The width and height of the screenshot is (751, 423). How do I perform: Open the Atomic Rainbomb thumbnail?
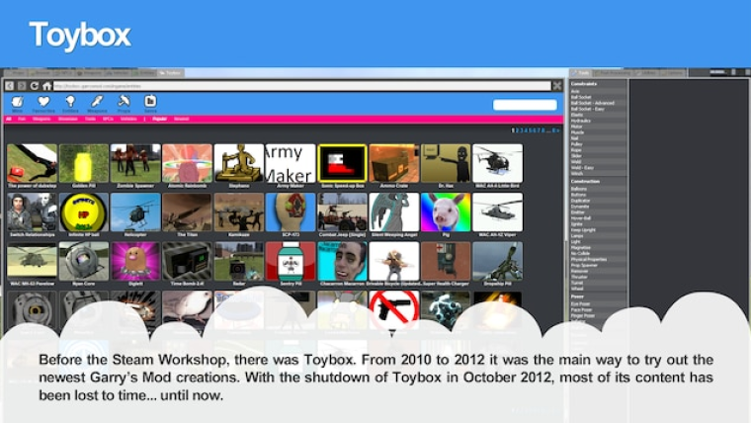[188, 163]
